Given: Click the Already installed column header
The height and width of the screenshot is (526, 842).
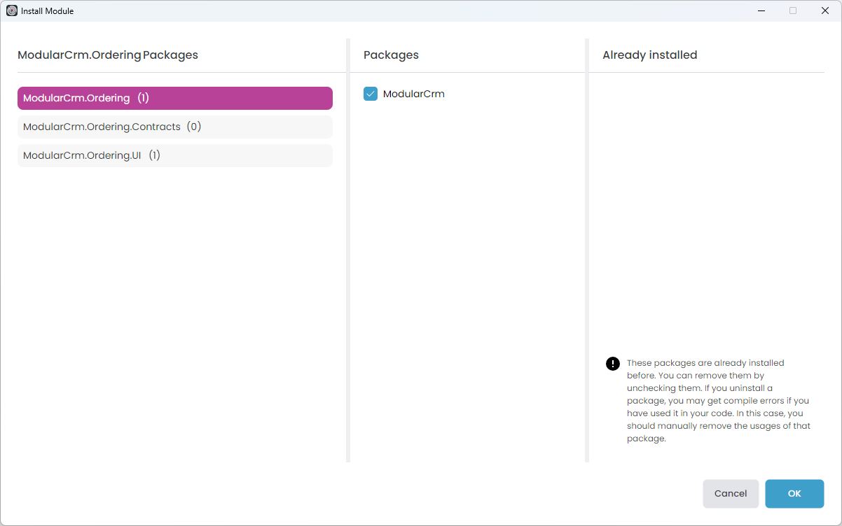Looking at the screenshot, I should tap(649, 55).
